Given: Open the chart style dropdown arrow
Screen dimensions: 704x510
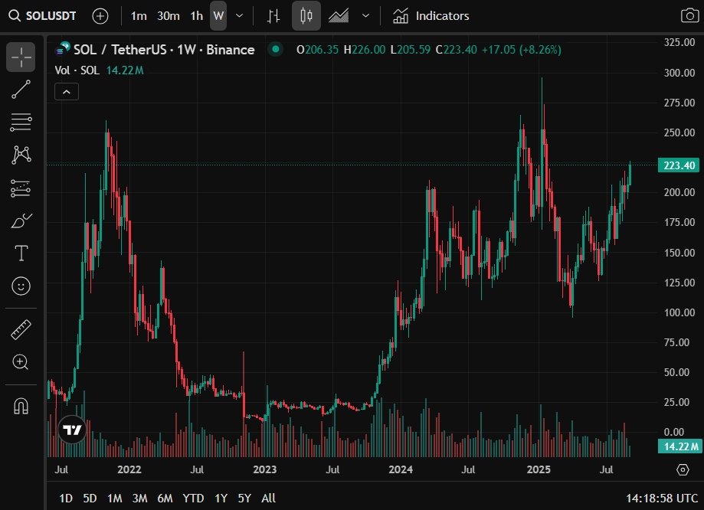Looking at the screenshot, I should pyautogui.click(x=365, y=16).
